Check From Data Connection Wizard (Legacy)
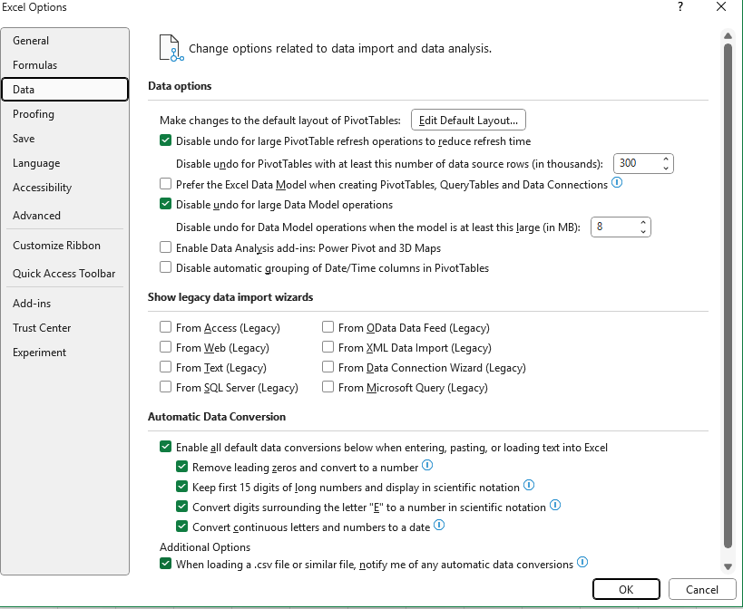743x609 pixels. (328, 367)
